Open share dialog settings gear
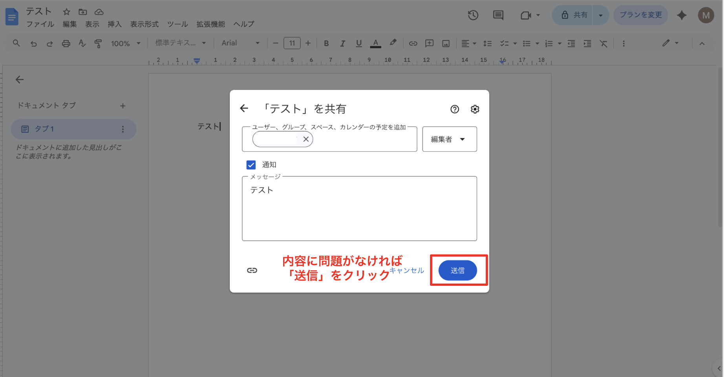The height and width of the screenshot is (377, 724). coord(475,109)
